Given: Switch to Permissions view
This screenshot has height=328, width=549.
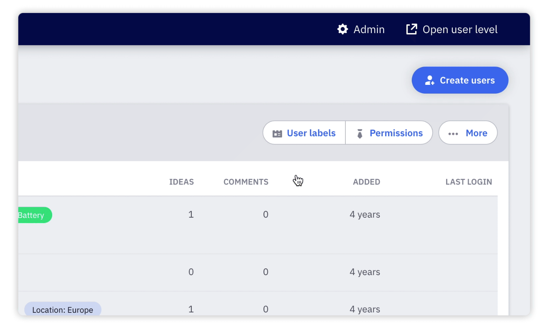Looking at the screenshot, I should coord(396,133).
